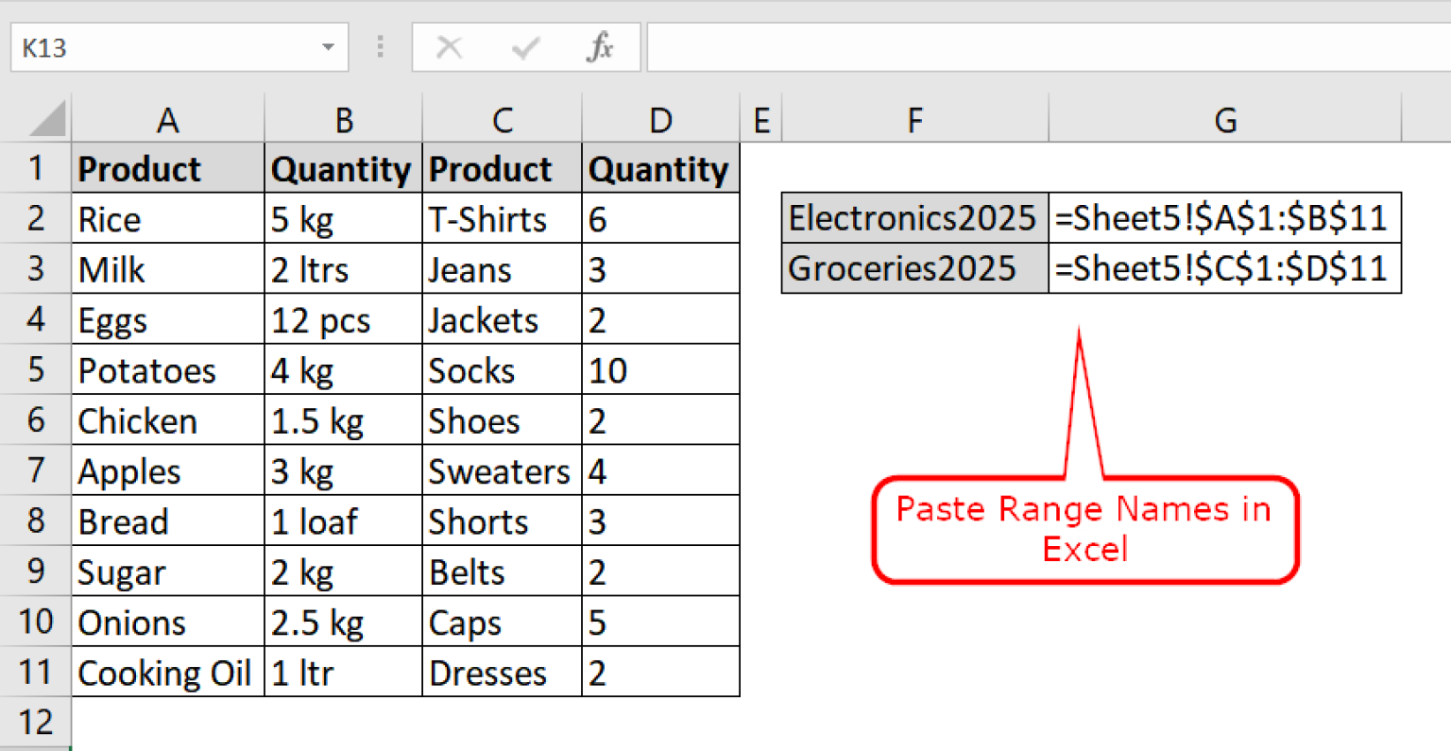This screenshot has width=1451, height=751.
Task: Select the Quantity header in column B
Action: [x=343, y=168]
